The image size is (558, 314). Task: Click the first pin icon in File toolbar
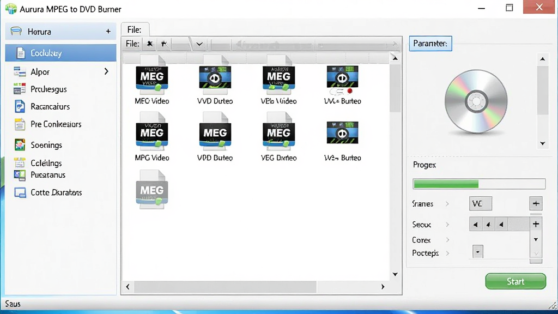click(x=150, y=44)
